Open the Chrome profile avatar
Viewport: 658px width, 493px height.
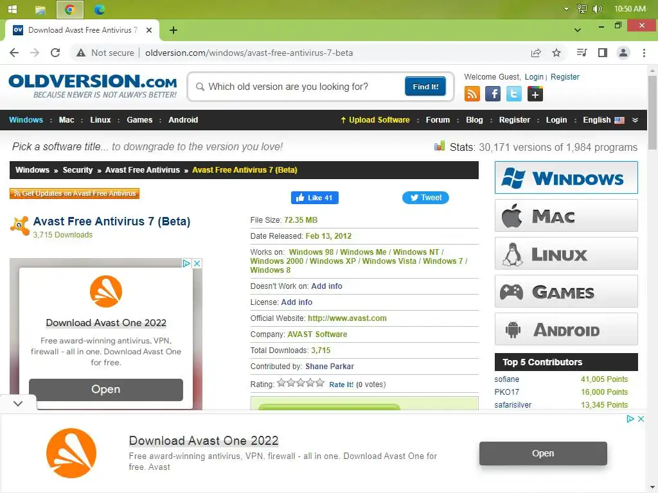pyautogui.click(x=623, y=53)
